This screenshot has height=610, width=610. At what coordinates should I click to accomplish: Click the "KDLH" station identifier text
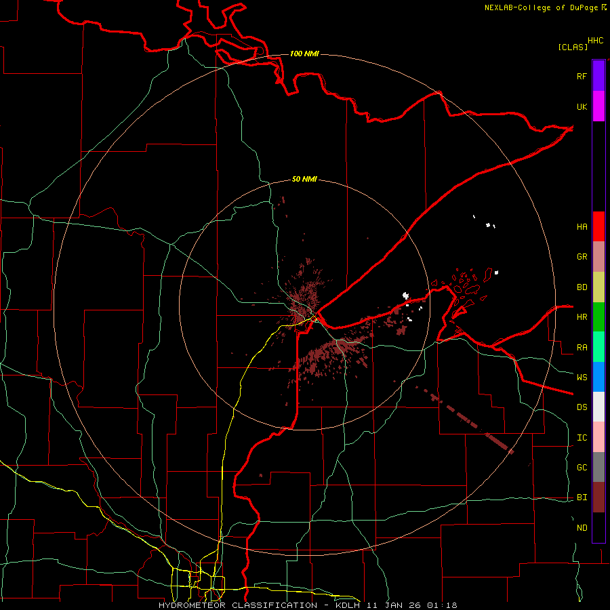(x=347, y=605)
